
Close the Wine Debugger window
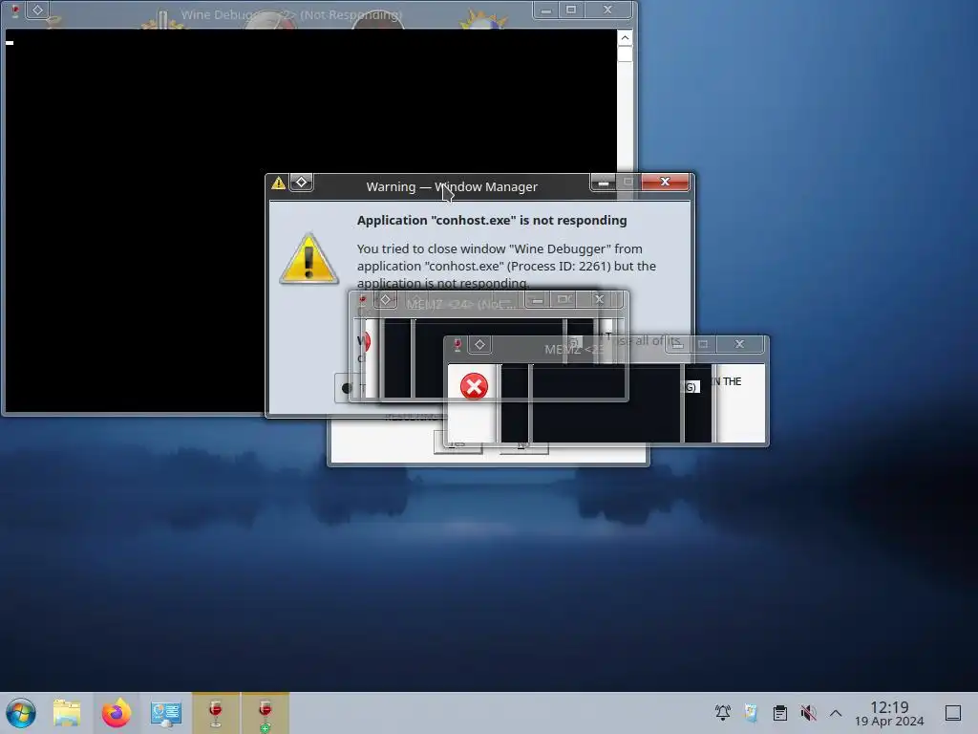click(607, 10)
